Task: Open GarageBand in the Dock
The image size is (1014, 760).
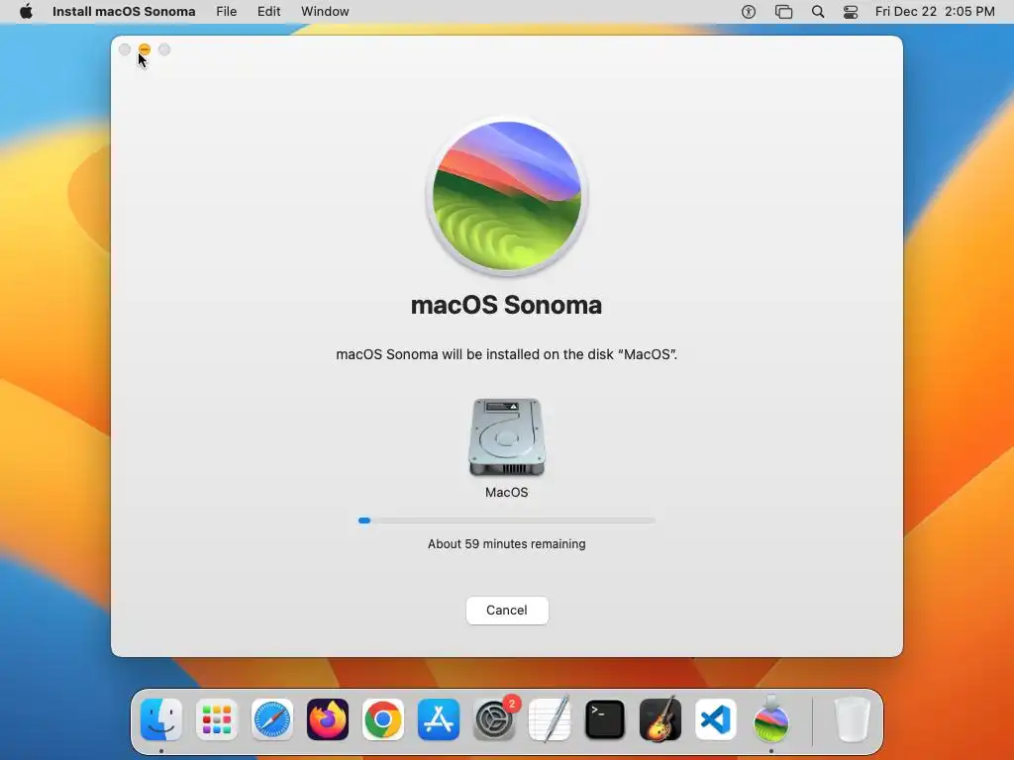Action: (660, 719)
